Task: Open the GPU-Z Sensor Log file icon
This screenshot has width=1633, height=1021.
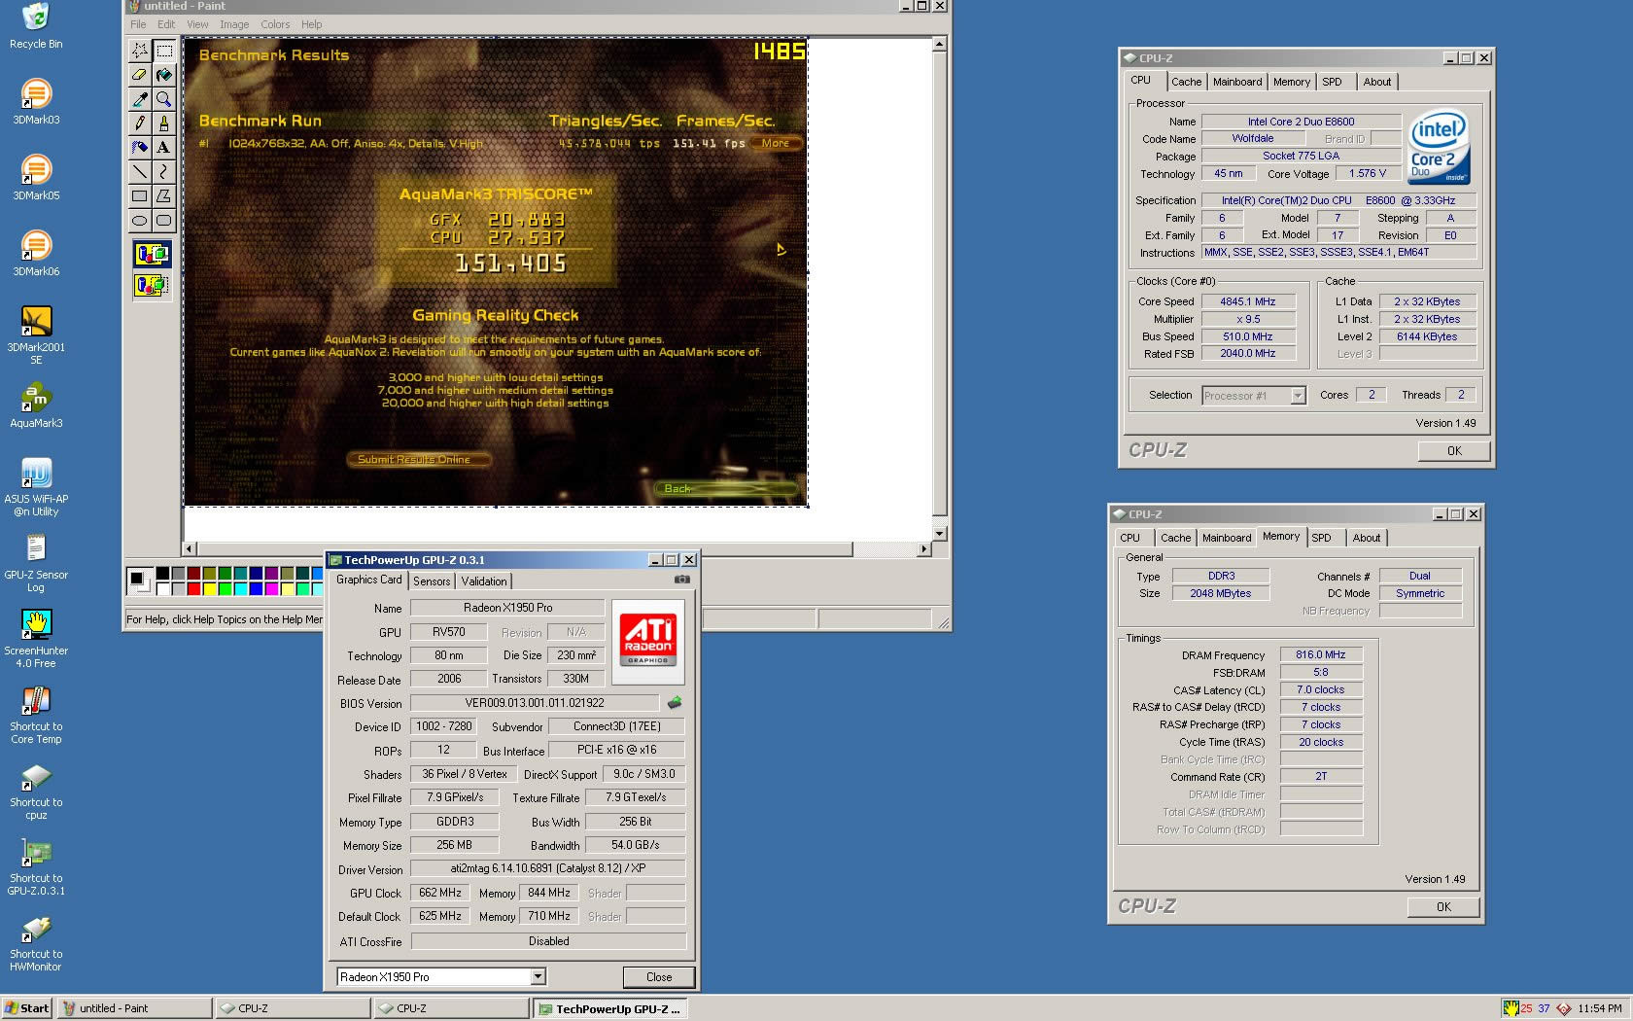Action: (36, 562)
